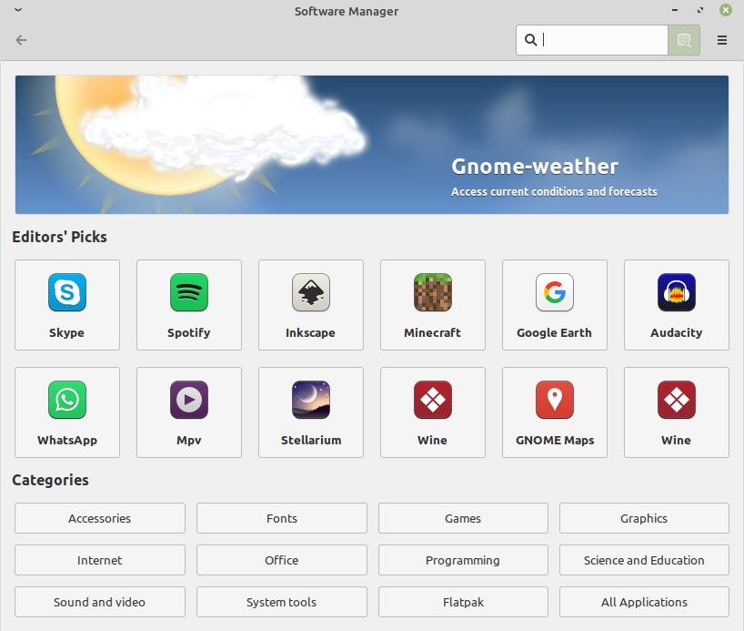The height and width of the screenshot is (631, 744).
Task: Browse the Flatpak category
Action: pos(463,602)
